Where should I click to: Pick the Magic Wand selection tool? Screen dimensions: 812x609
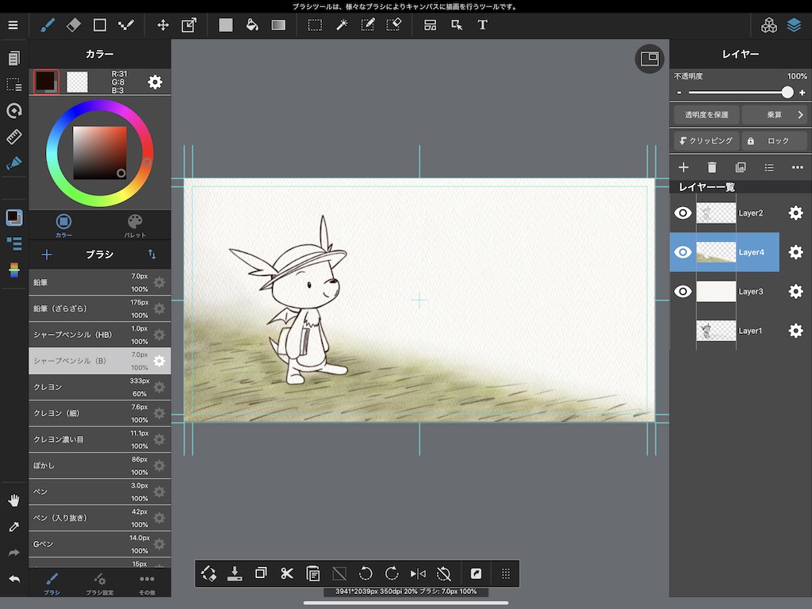coord(342,25)
